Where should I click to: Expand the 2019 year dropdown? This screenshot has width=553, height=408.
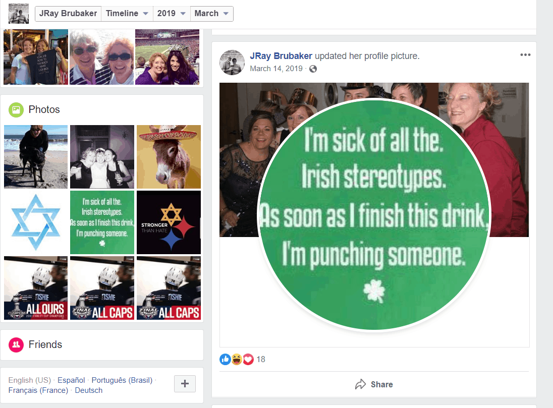click(x=172, y=14)
